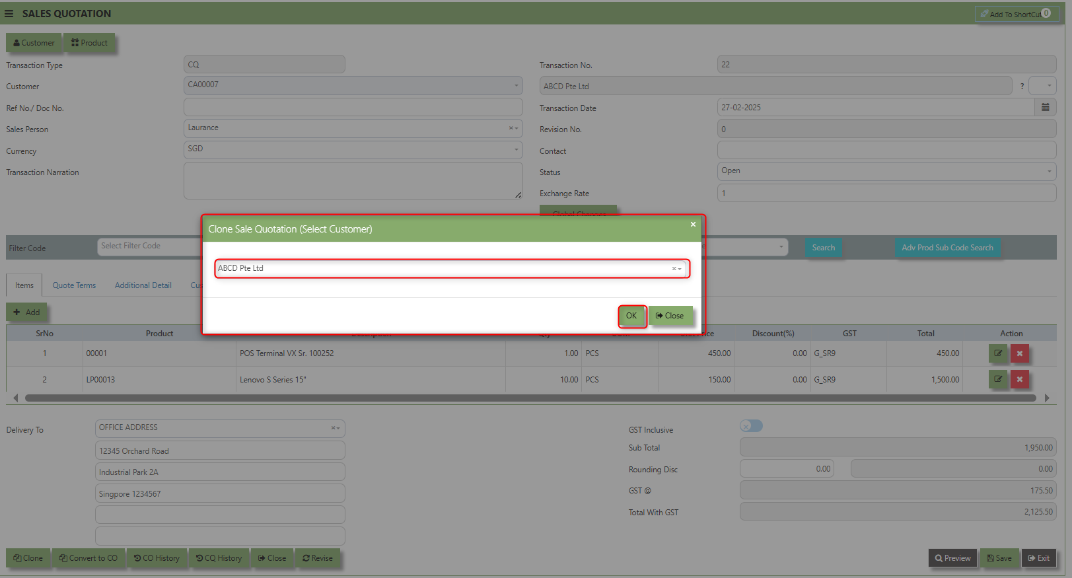Delete the POS Terminal VX row
This screenshot has height=578, width=1072.
1019,353
